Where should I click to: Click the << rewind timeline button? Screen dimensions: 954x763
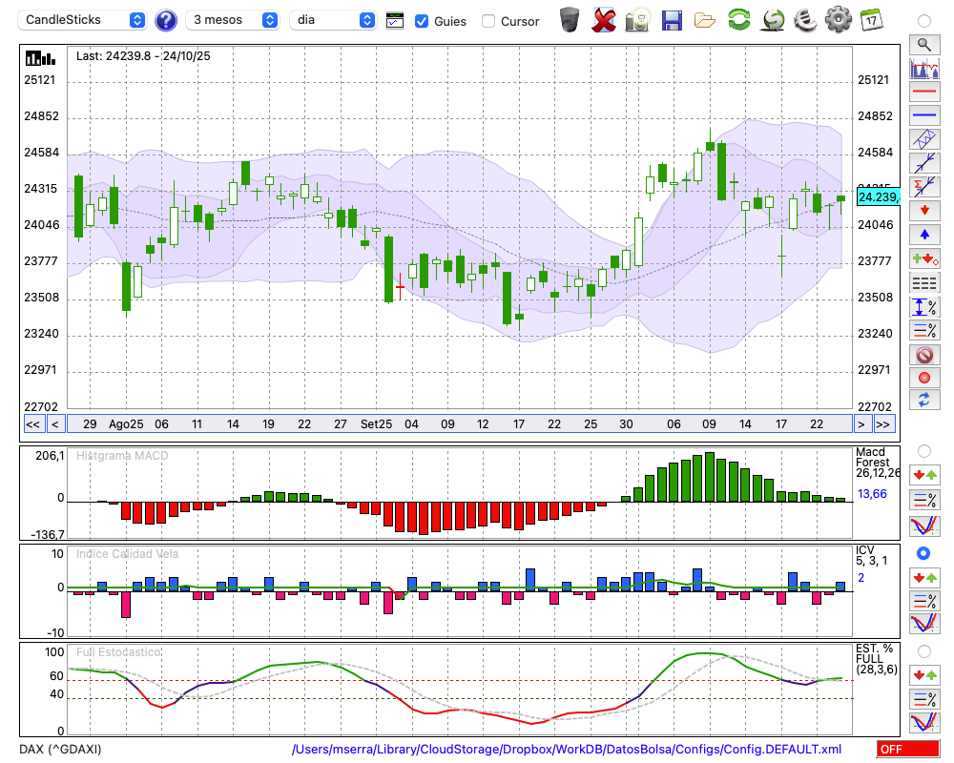pyautogui.click(x=32, y=423)
